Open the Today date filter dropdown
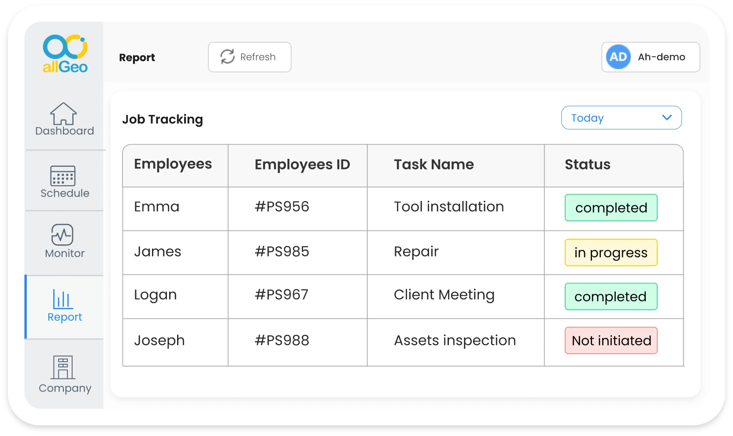Screen dimensions: 733x436 pos(621,117)
